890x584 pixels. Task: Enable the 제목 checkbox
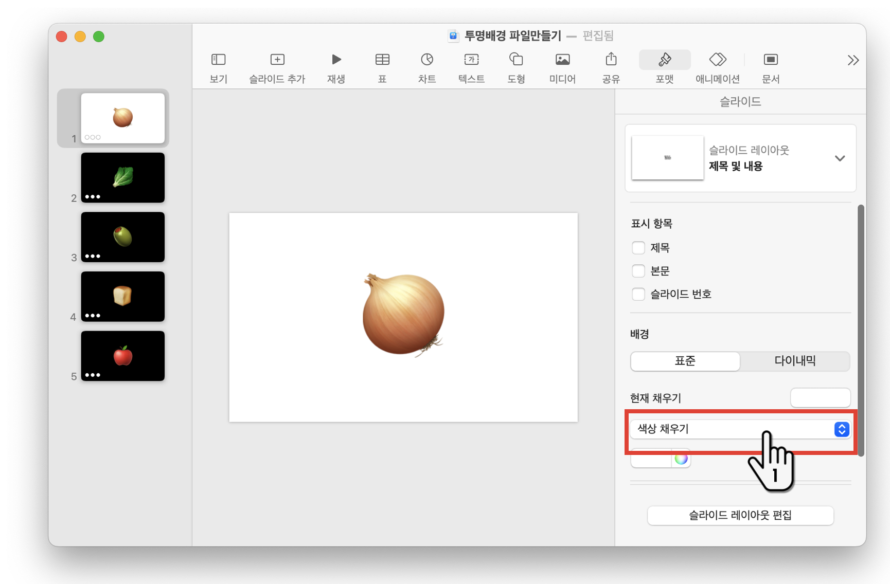638,247
